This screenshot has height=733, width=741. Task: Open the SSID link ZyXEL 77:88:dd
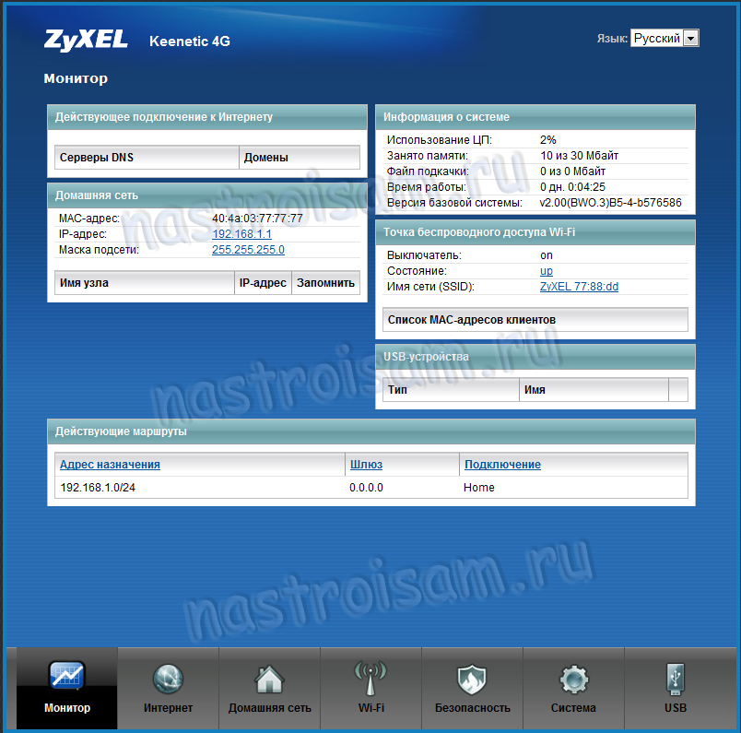point(579,287)
